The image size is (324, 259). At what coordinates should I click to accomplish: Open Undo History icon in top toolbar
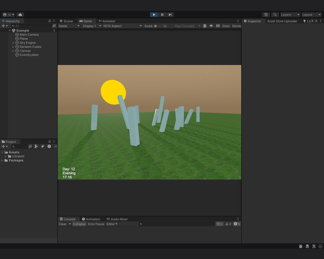click(266, 15)
